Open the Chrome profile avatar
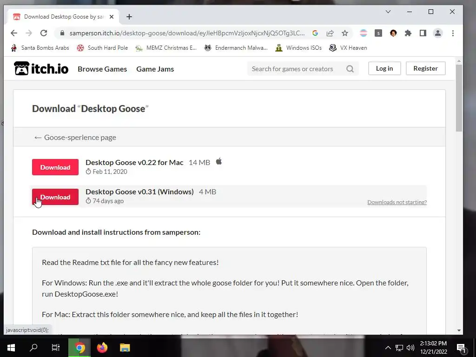Screen dimensions: 476x357 pyautogui.click(x=438, y=33)
